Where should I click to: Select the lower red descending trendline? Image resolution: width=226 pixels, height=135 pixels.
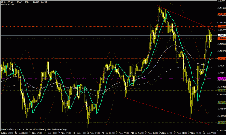[x=167, y=111]
